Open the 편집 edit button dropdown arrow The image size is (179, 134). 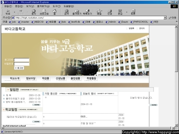[127, 12]
